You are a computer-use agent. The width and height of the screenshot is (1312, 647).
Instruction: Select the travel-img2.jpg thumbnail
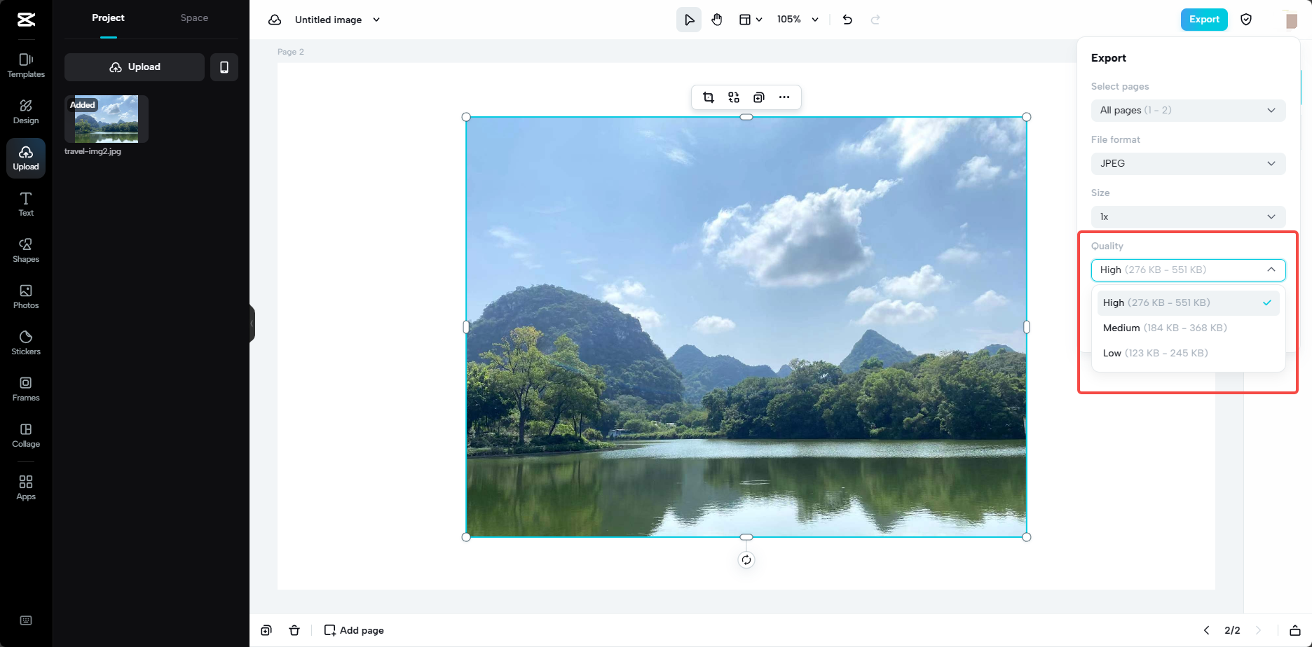pyautogui.click(x=107, y=119)
